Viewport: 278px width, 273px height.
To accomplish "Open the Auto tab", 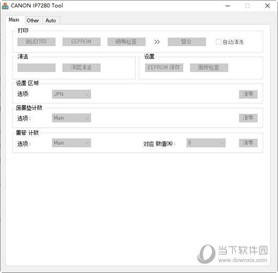I will 51,20.
